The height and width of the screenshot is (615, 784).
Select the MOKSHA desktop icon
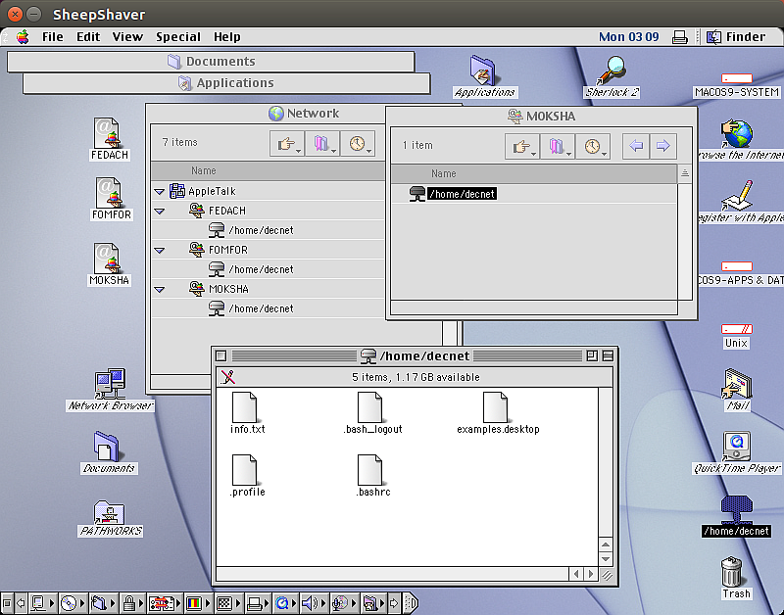click(109, 264)
